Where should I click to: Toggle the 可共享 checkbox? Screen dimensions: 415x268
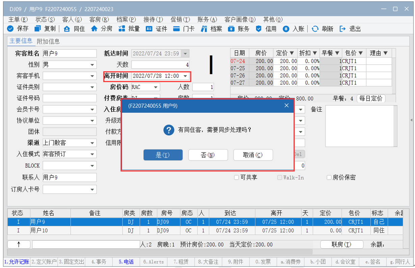[237, 177]
